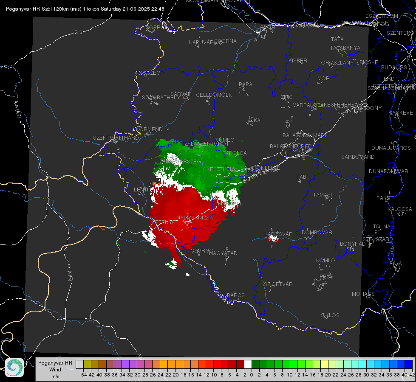The image size is (416, 382).
Task: Click the white swatch in the wind legend
Action: point(248,364)
